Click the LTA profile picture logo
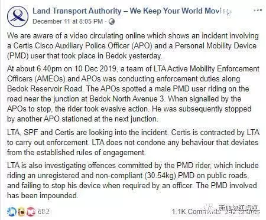Image resolution: width=266 pixels, height=220 pixels. click(18, 17)
